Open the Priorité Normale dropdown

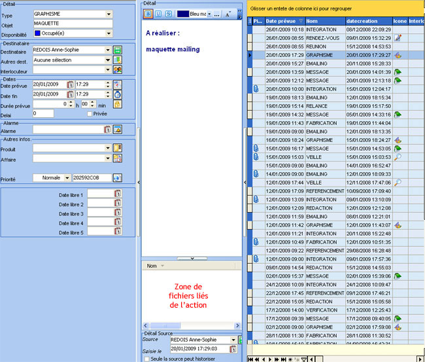[67, 178]
